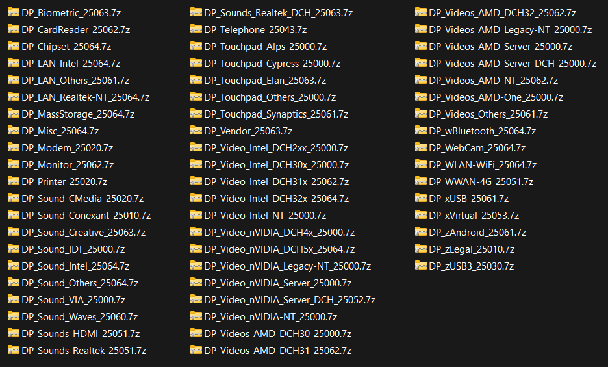This screenshot has width=608, height=367.
Task: Select DP_Sound_Creative_25063.7z file name
Action: [x=84, y=233]
